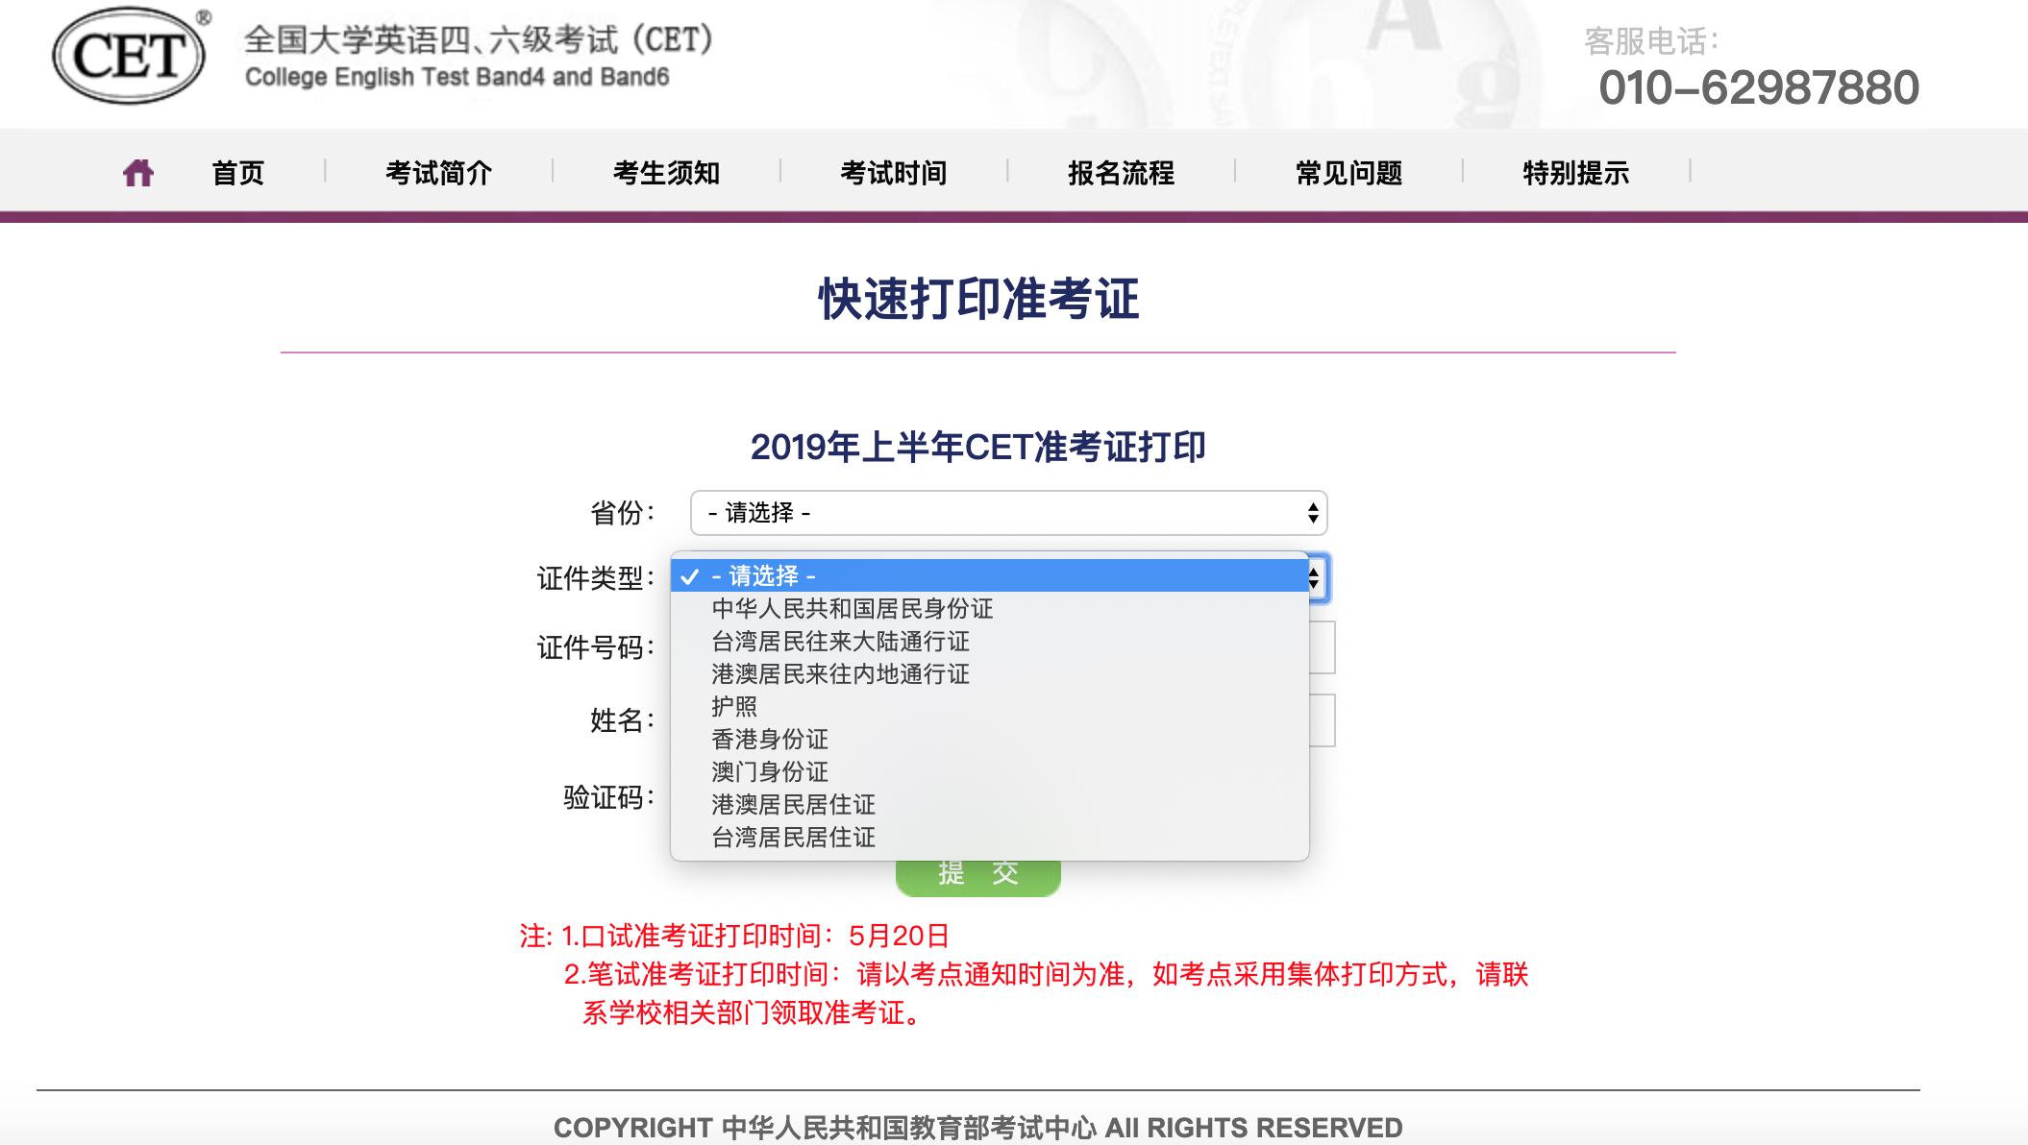The height and width of the screenshot is (1145, 2028).
Task: Pick '港澳居民居住证' in the list
Action: 792,805
